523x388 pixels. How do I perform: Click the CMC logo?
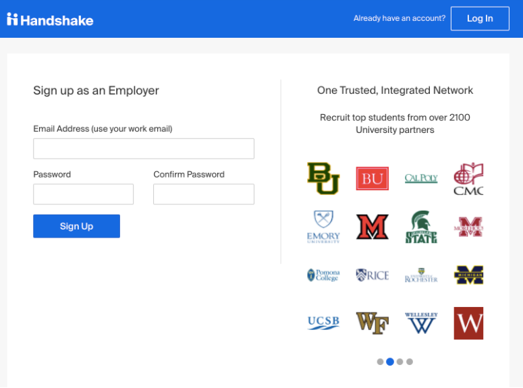point(468,179)
